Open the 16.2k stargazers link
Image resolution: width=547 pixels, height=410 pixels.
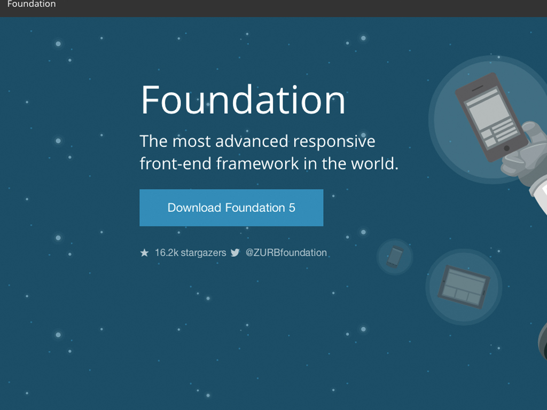(190, 253)
